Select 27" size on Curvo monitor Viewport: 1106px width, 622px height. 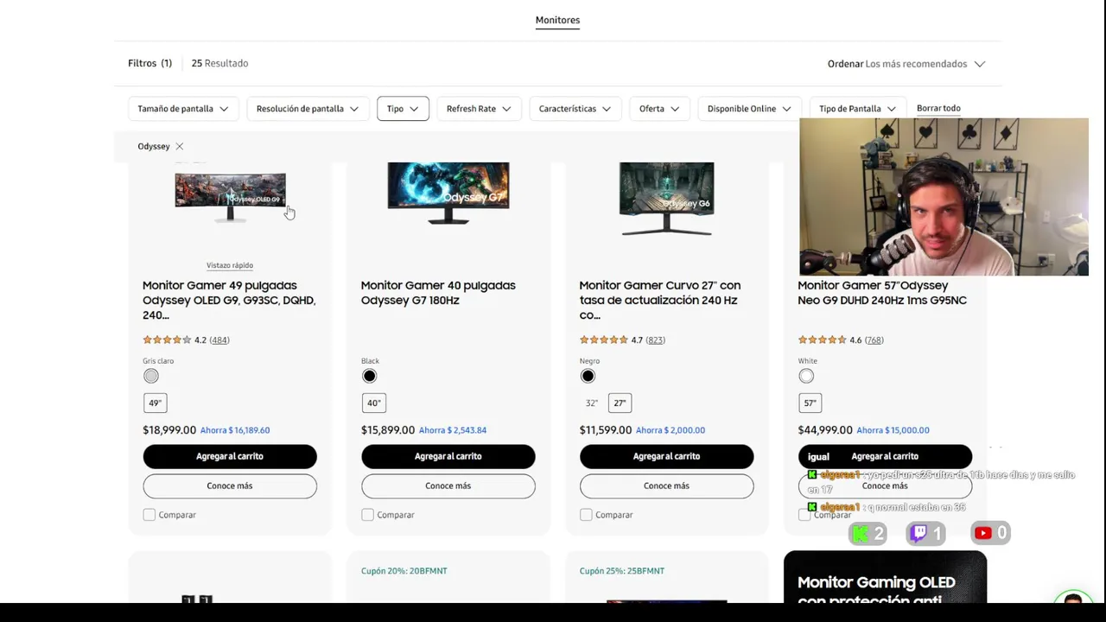click(620, 403)
